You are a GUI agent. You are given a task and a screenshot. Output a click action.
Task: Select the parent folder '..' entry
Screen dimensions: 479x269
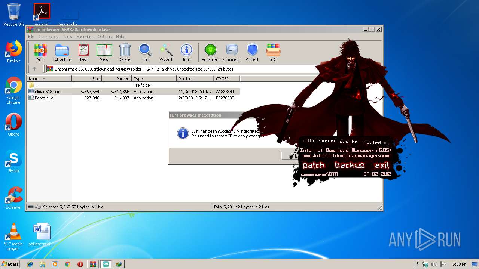[134, 85]
